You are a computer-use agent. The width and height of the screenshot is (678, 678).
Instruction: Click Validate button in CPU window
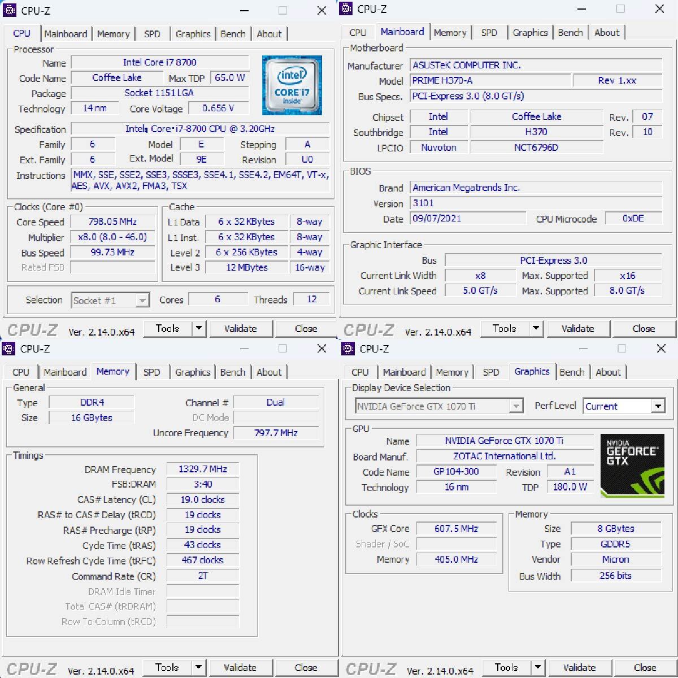[x=240, y=328]
